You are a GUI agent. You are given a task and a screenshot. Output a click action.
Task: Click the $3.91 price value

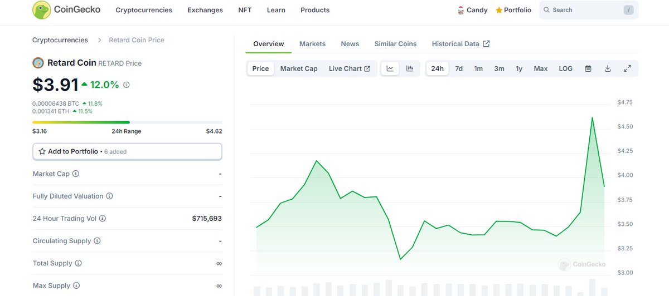(55, 85)
